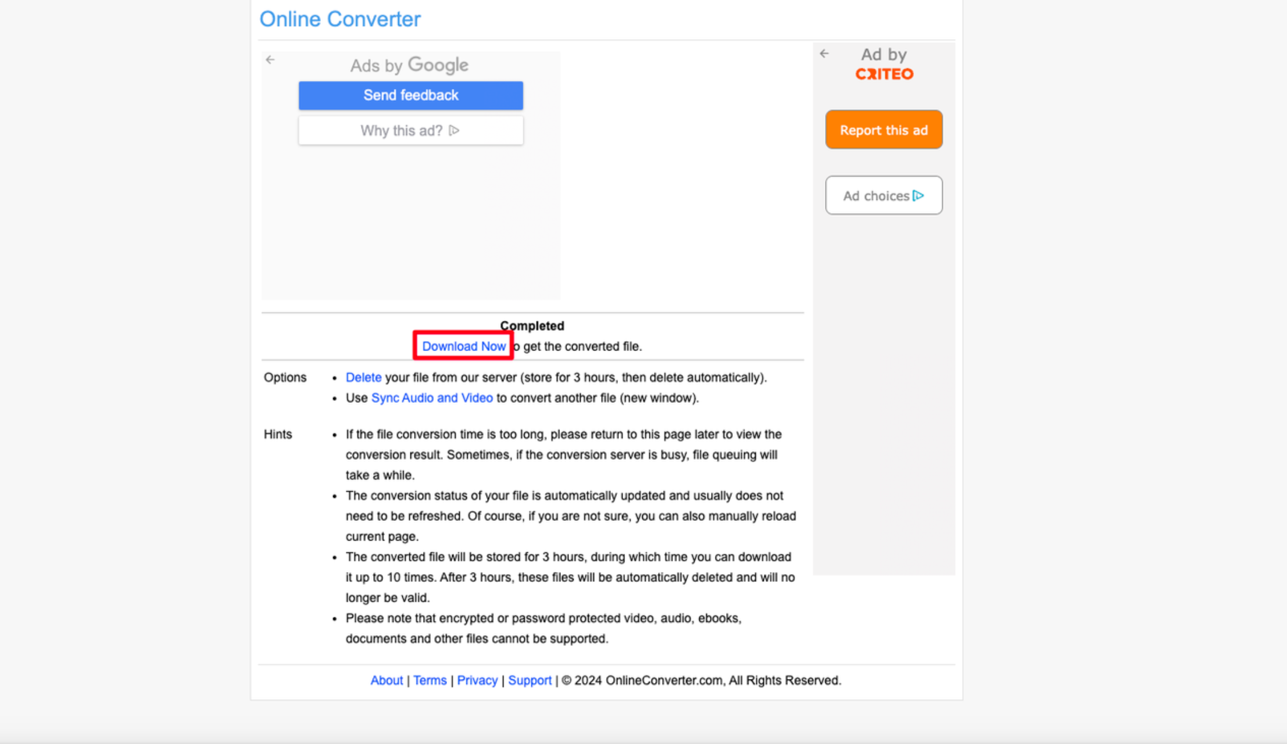
Task: Click the Privacy policy link
Action: pyautogui.click(x=477, y=680)
